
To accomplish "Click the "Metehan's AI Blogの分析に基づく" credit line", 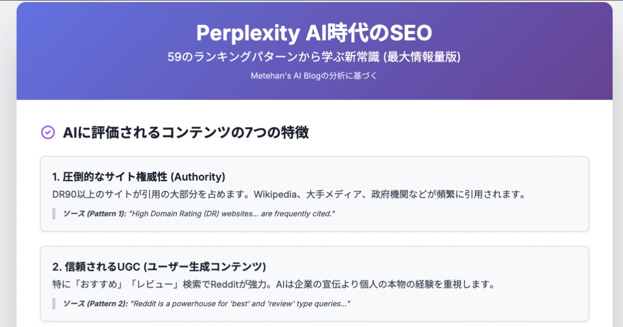I will point(314,76).
